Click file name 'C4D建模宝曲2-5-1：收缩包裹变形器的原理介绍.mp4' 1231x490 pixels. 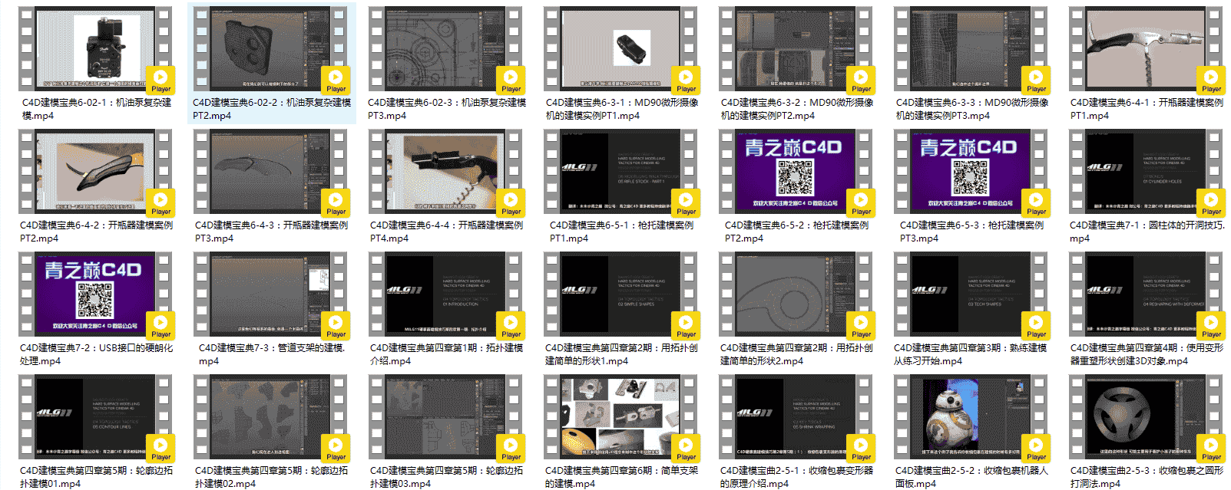(x=797, y=477)
